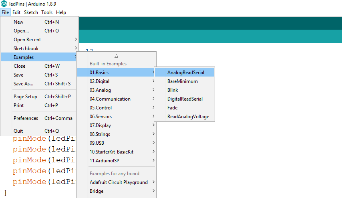Open the Edit menu
This screenshot has height=198, width=342.
[x=16, y=12]
